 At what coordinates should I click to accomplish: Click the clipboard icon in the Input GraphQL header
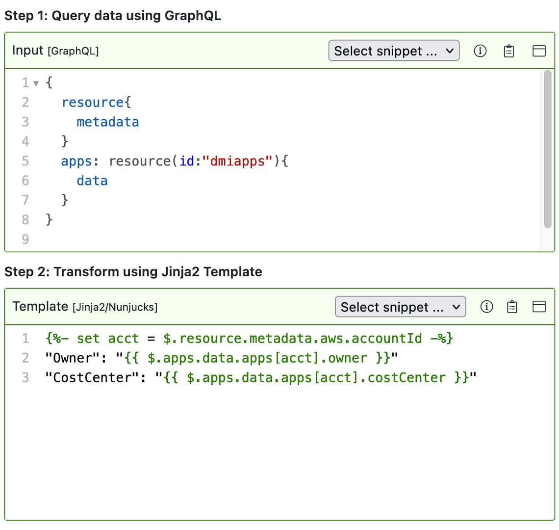click(508, 51)
